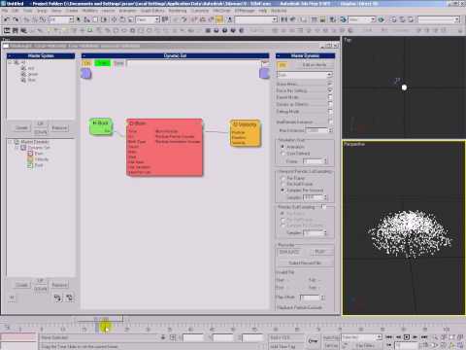Select the Samples Per Second radio option
466x350 pixels.
[283, 191]
